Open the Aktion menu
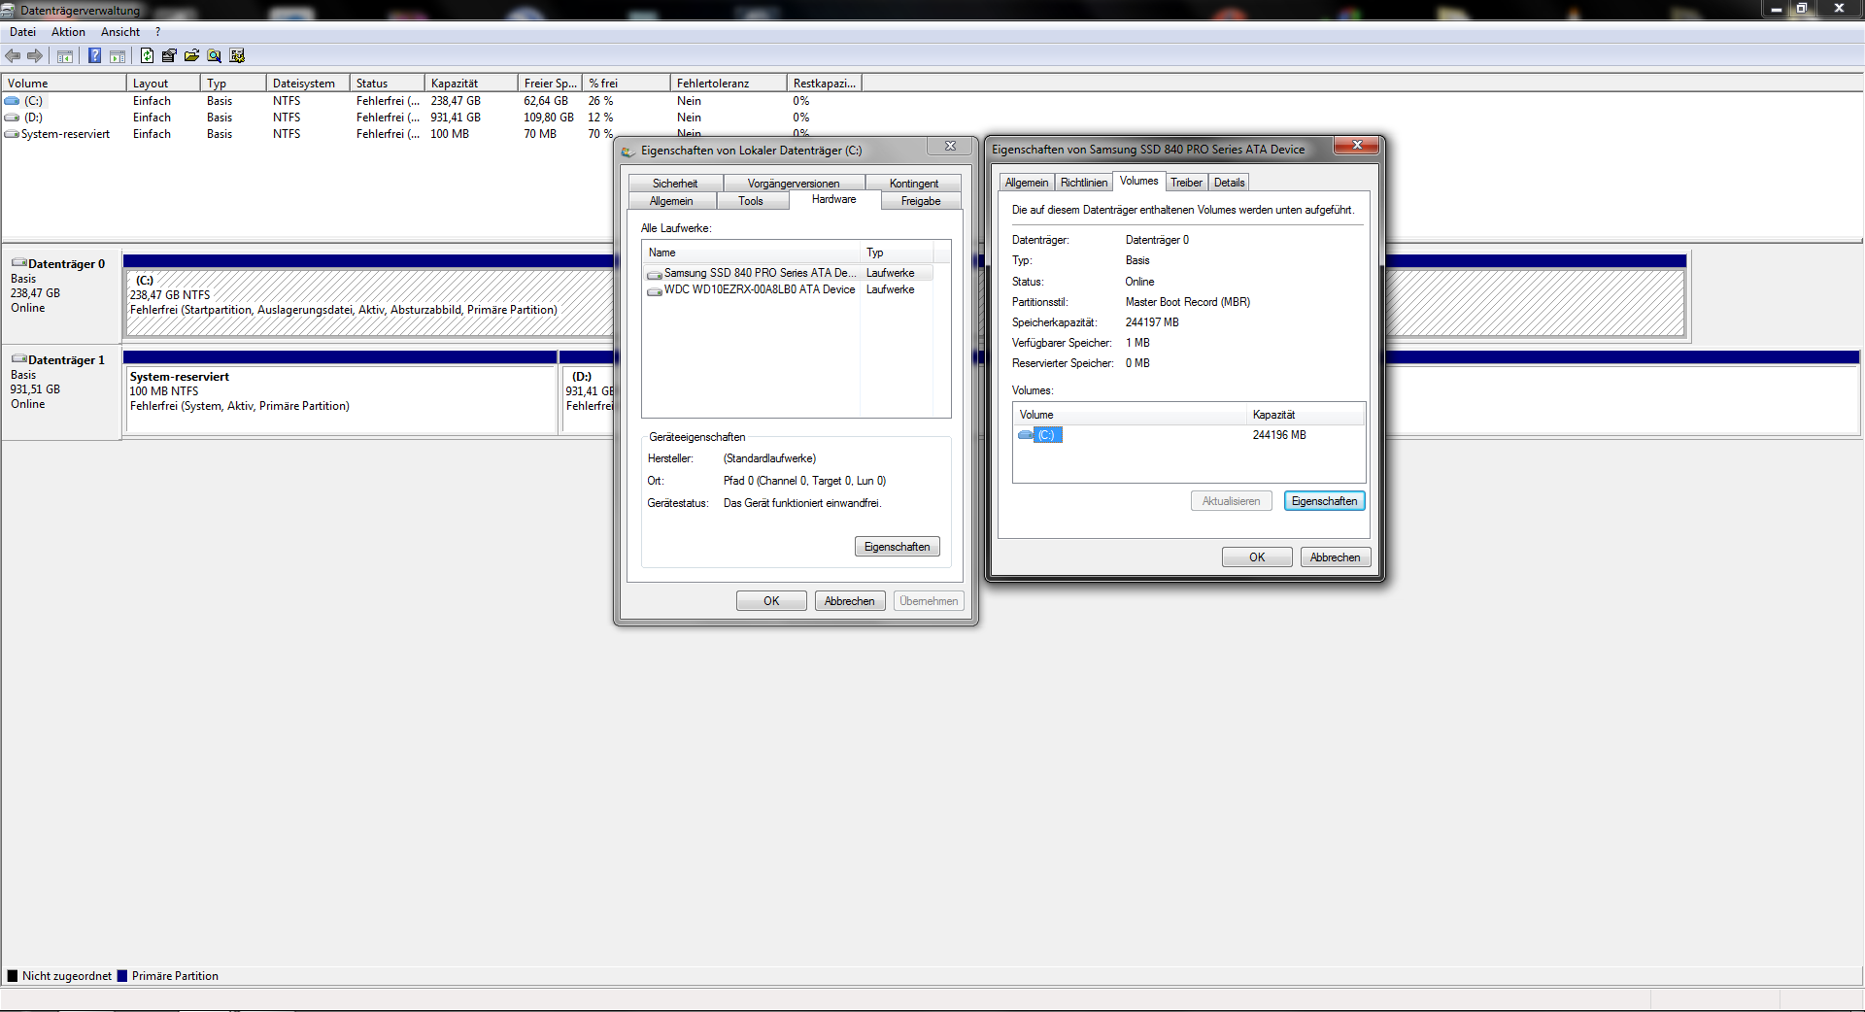This screenshot has width=1865, height=1012. [68, 32]
